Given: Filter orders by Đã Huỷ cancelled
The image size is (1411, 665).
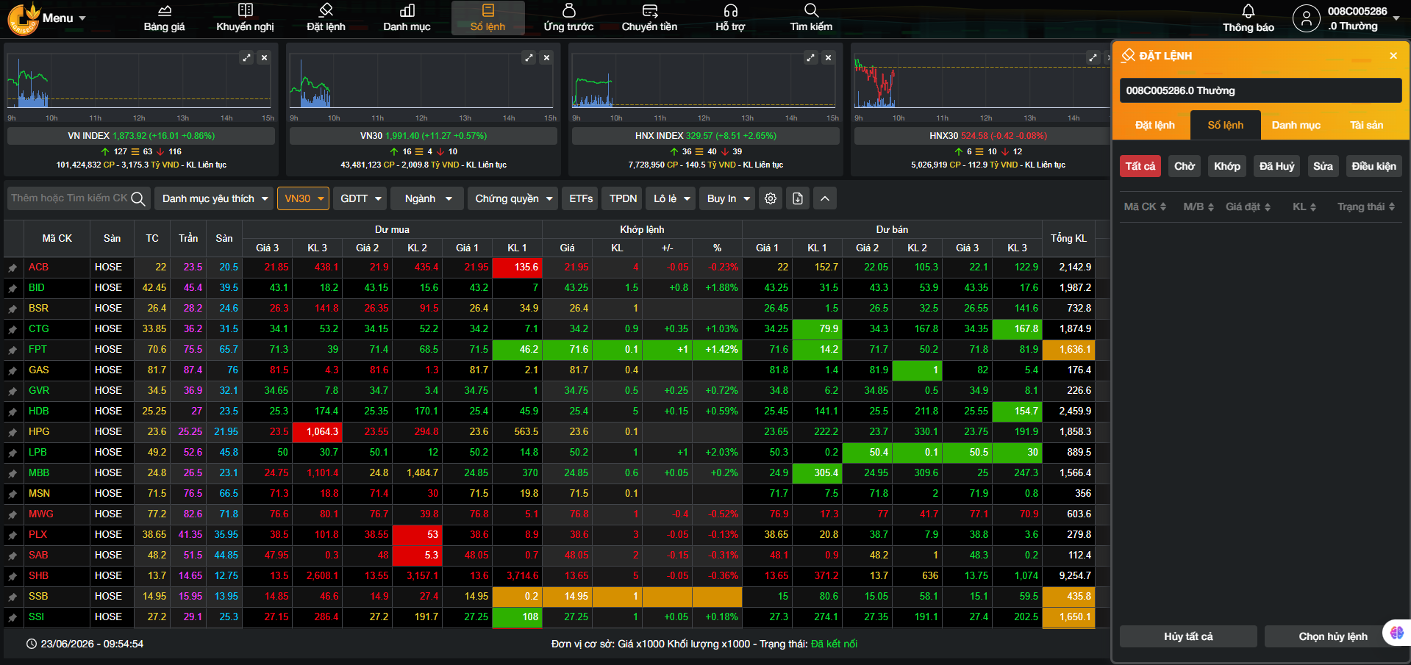Looking at the screenshot, I should [1276, 166].
